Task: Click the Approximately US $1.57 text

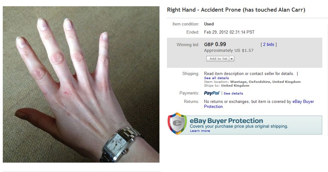Action: tap(229, 51)
